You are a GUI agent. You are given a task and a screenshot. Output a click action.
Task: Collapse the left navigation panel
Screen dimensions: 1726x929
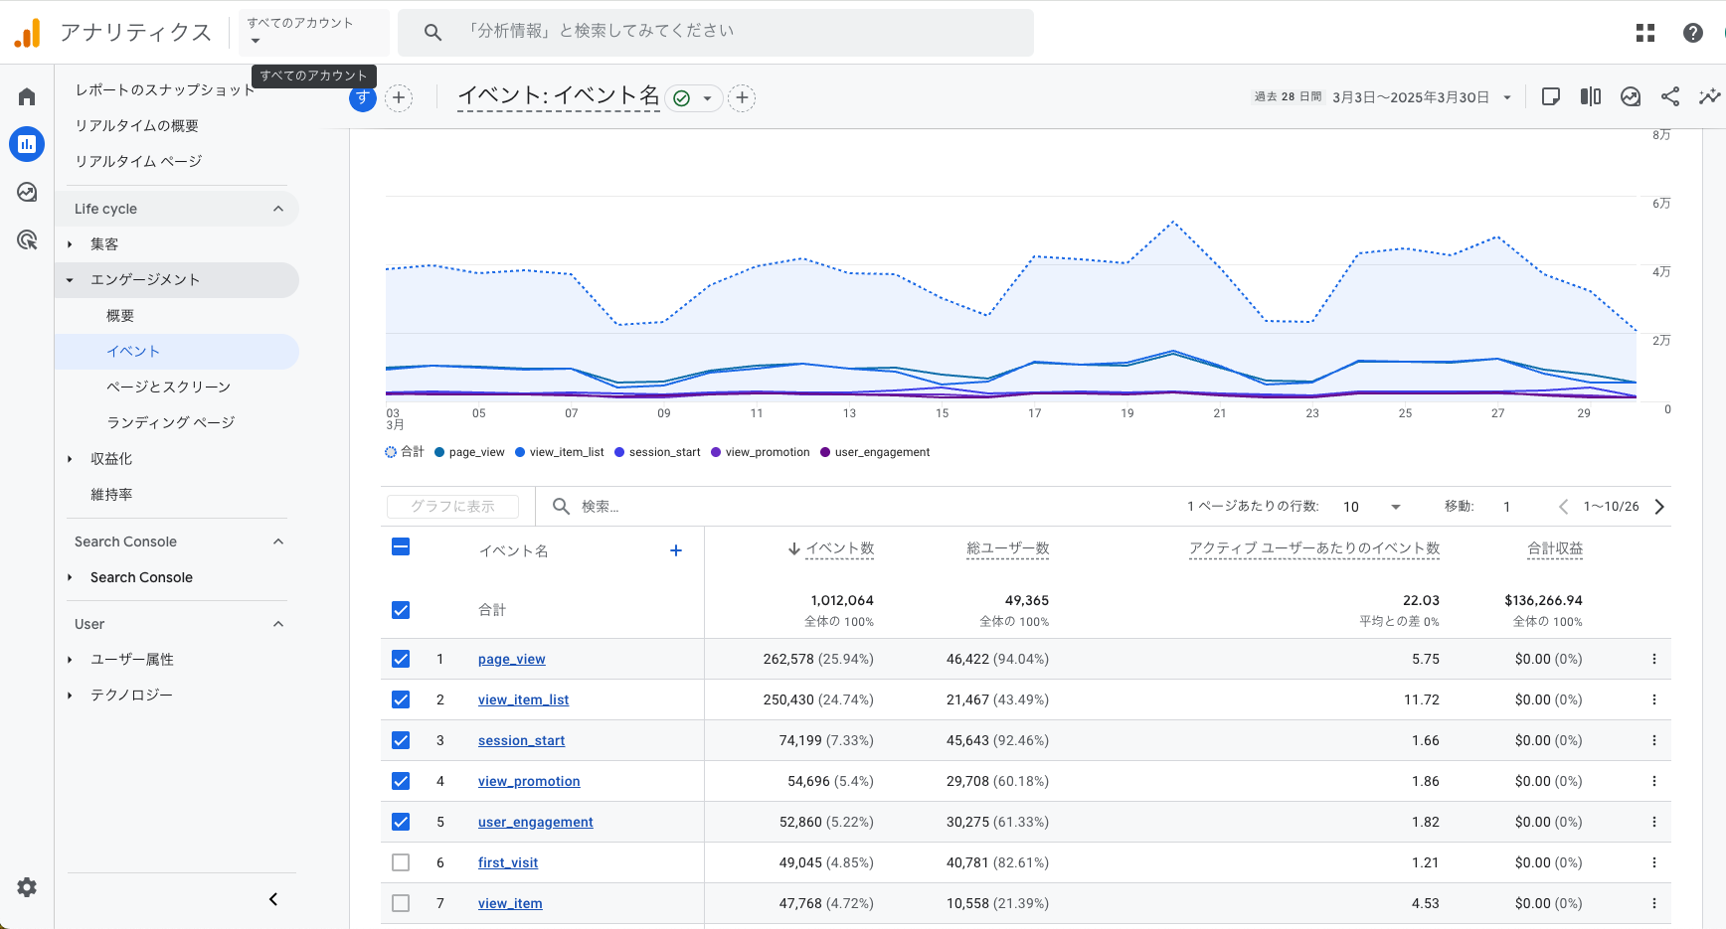coord(273,899)
